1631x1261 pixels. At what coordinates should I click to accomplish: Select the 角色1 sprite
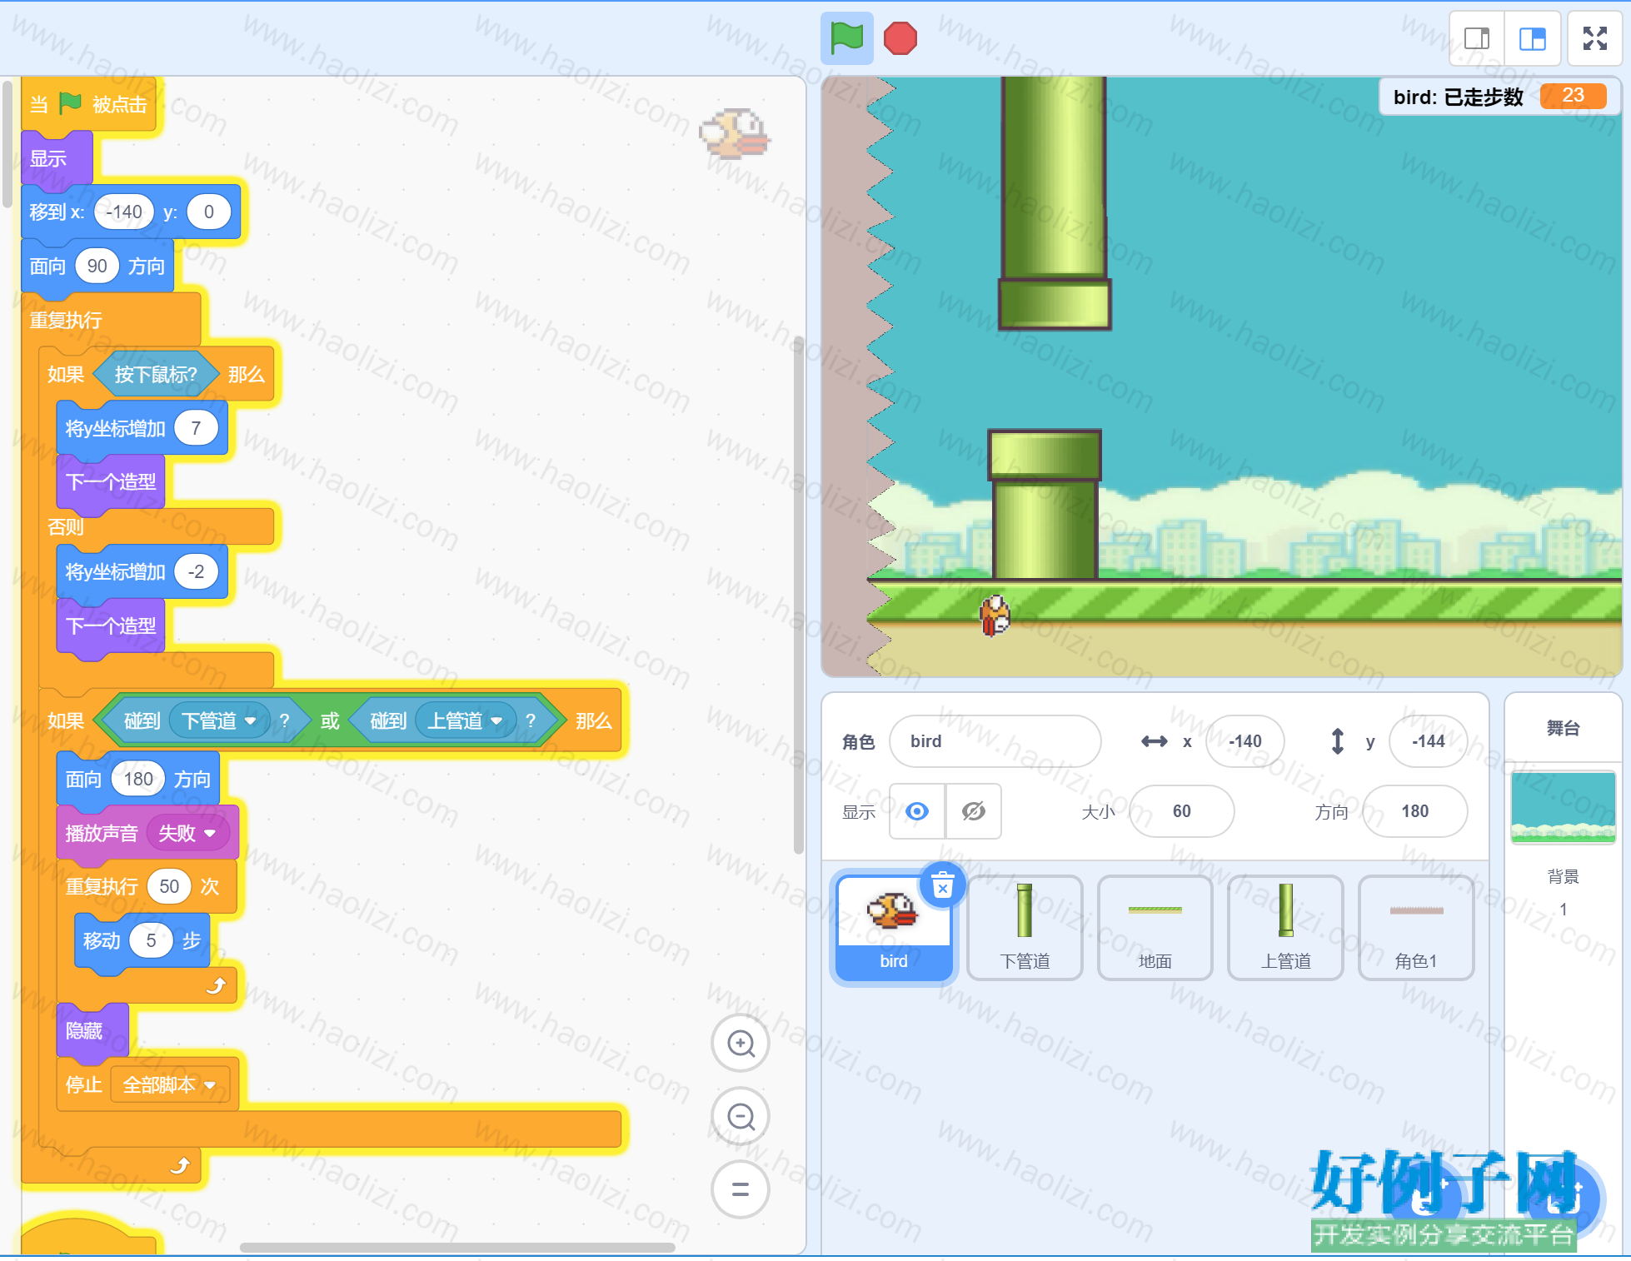click(x=1416, y=928)
